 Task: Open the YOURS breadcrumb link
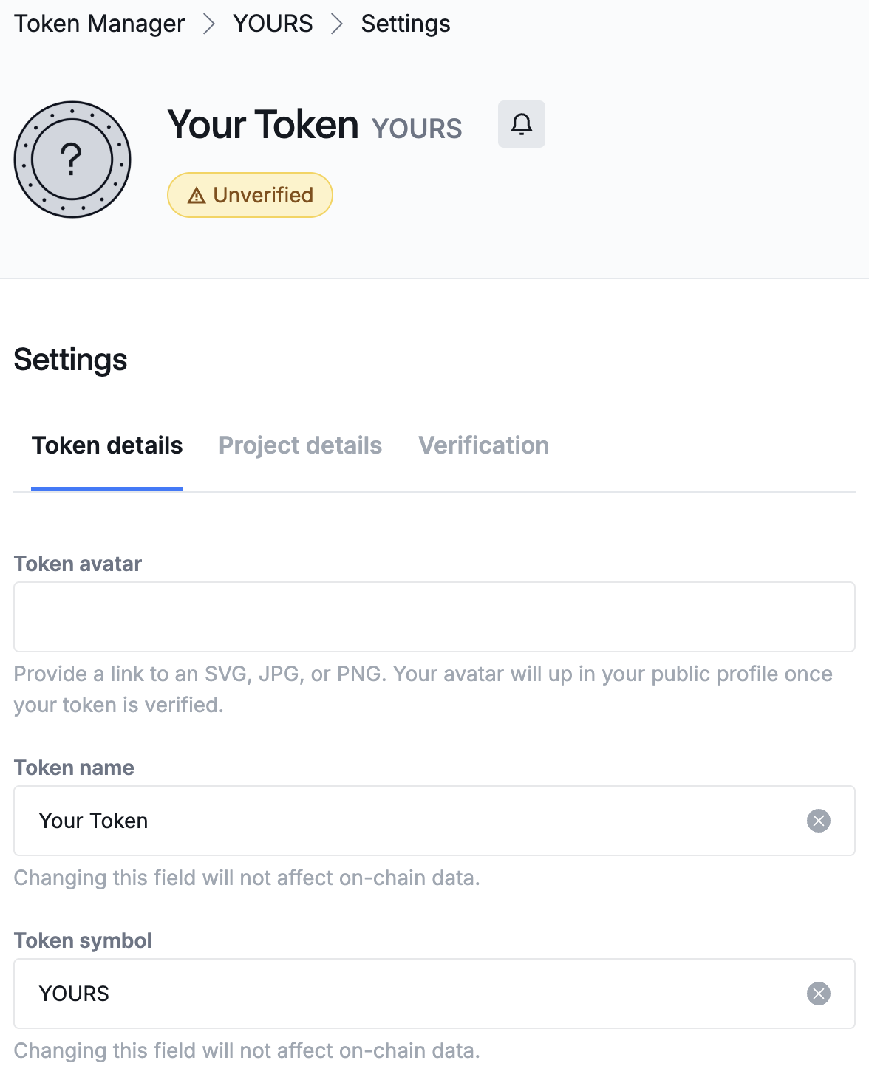(273, 23)
